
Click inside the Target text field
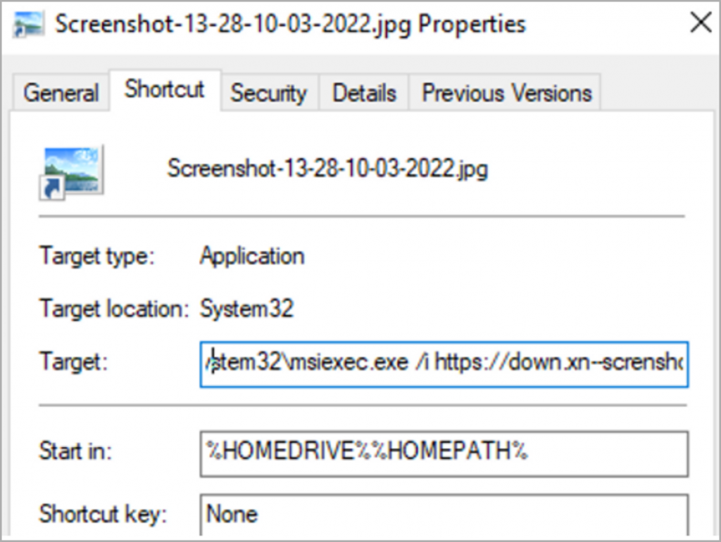(444, 364)
